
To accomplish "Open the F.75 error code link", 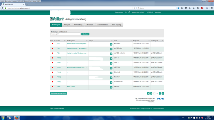I will [58, 43].
